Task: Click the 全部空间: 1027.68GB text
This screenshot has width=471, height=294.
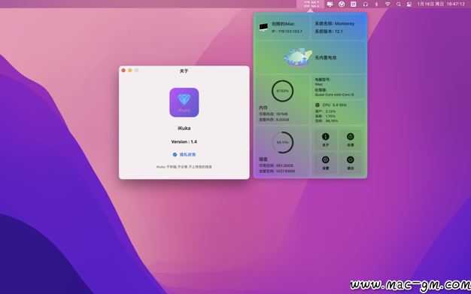Action: (277, 171)
